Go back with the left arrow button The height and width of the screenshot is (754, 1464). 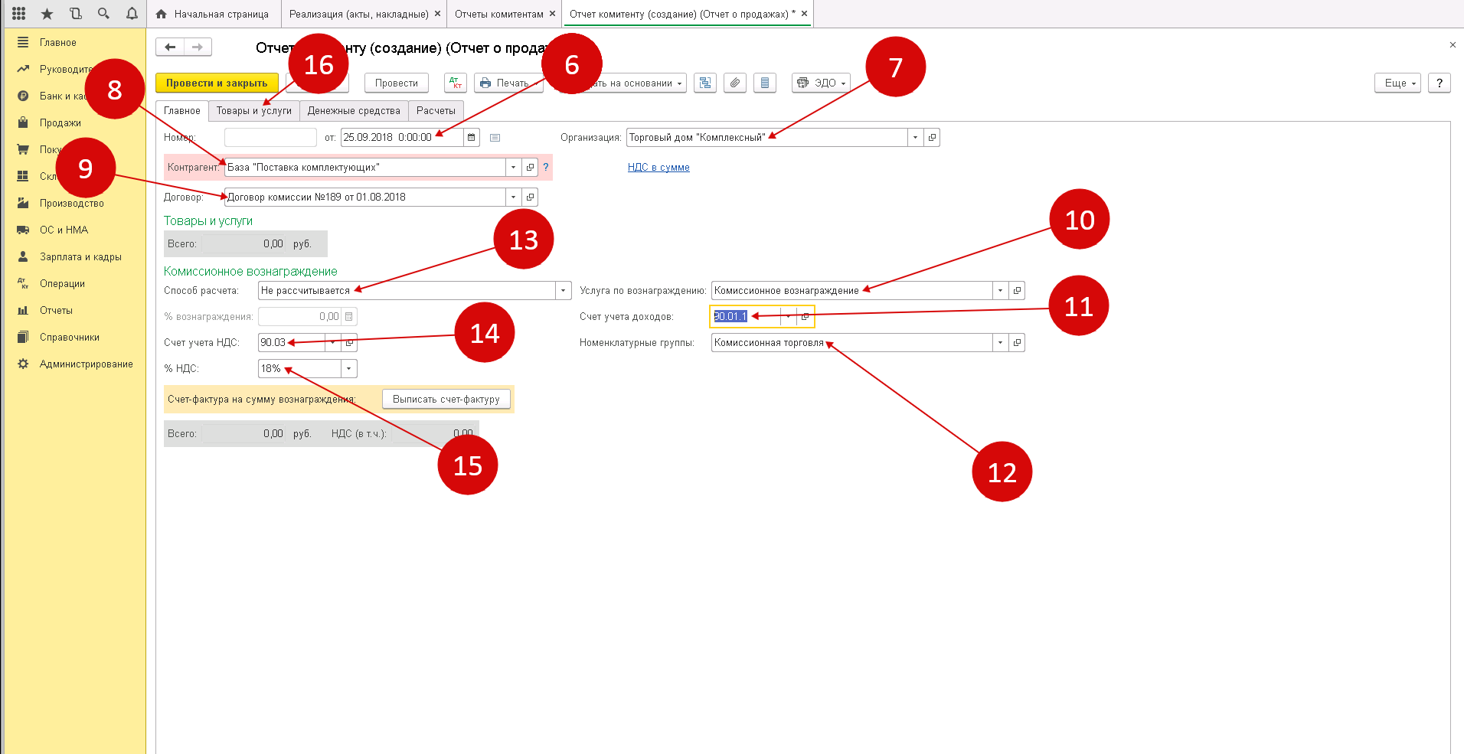click(x=170, y=47)
